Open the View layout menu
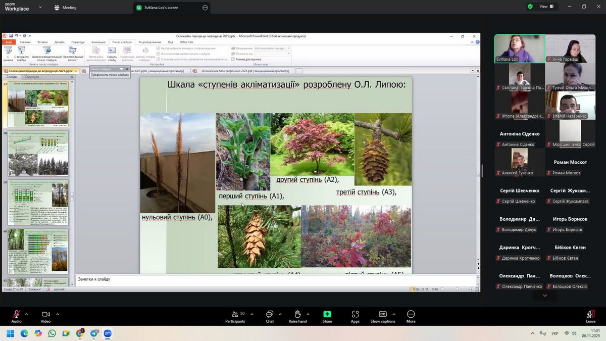 pyautogui.click(x=546, y=7)
